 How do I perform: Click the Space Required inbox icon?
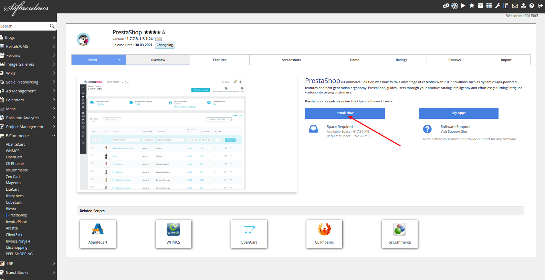coord(313,129)
